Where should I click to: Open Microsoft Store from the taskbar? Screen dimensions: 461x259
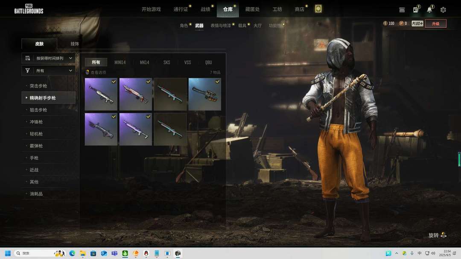(x=93, y=253)
